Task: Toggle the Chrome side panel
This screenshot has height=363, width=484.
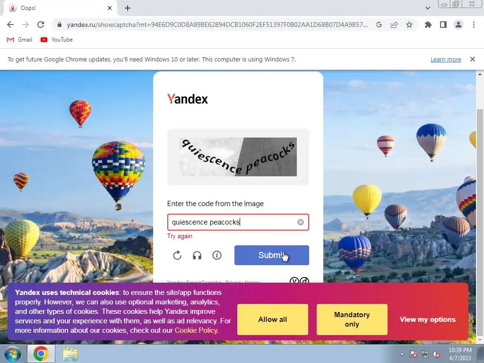Action: tap(443, 25)
